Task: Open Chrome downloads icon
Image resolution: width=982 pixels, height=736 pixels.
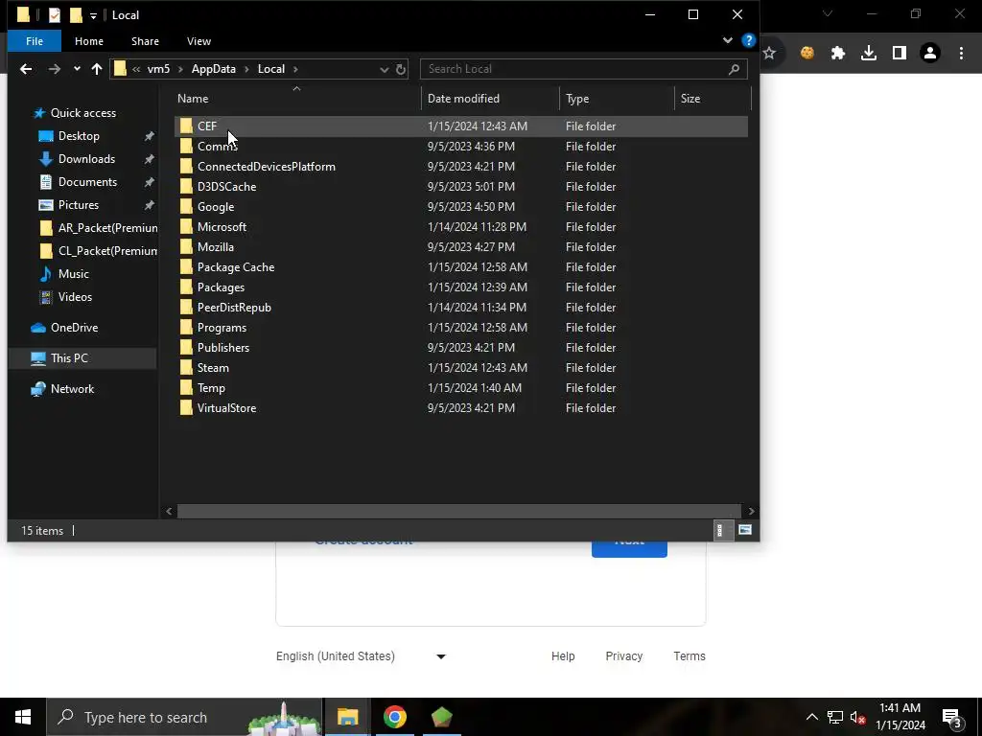Action: click(869, 54)
